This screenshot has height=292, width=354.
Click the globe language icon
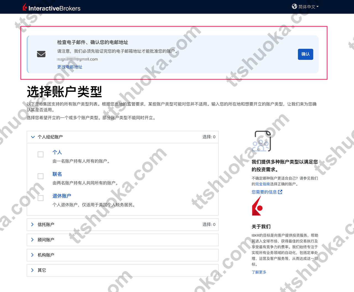(x=295, y=6)
